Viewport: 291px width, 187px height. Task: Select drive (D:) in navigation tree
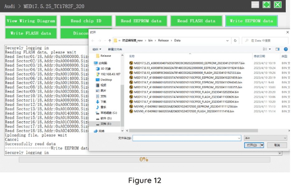(104, 118)
